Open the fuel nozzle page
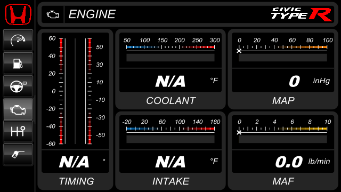This screenshot has width=341, height=192. (18, 155)
